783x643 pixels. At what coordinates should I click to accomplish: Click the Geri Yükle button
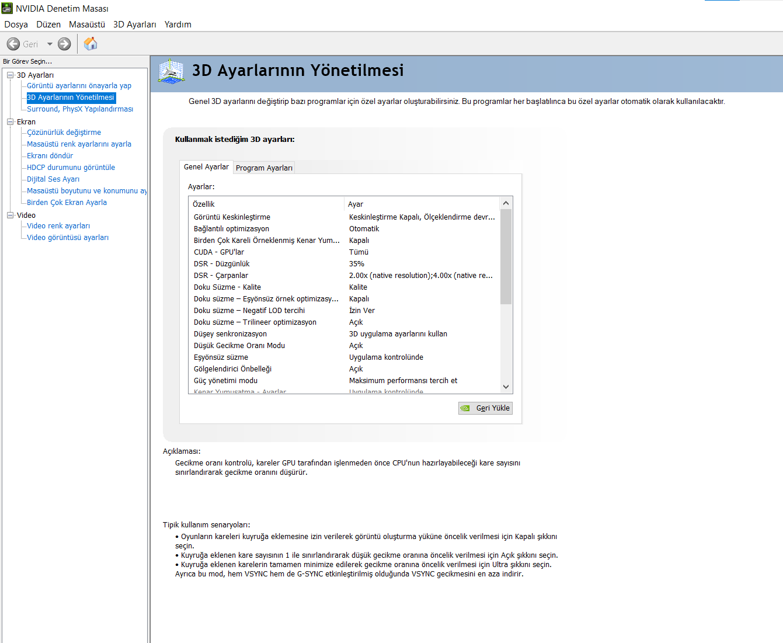pos(485,408)
